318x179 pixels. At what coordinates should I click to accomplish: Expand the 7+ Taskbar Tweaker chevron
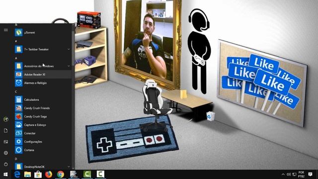(x=69, y=49)
